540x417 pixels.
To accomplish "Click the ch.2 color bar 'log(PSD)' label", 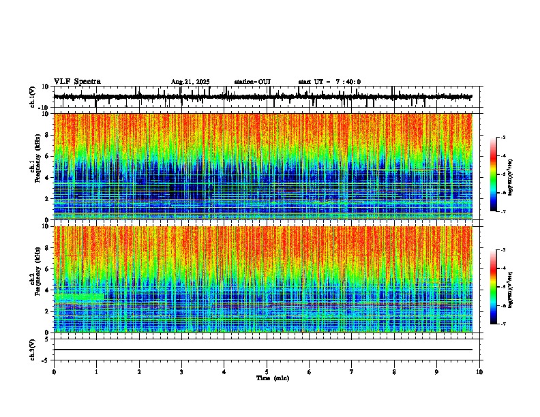I will pyautogui.click(x=510, y=290).
